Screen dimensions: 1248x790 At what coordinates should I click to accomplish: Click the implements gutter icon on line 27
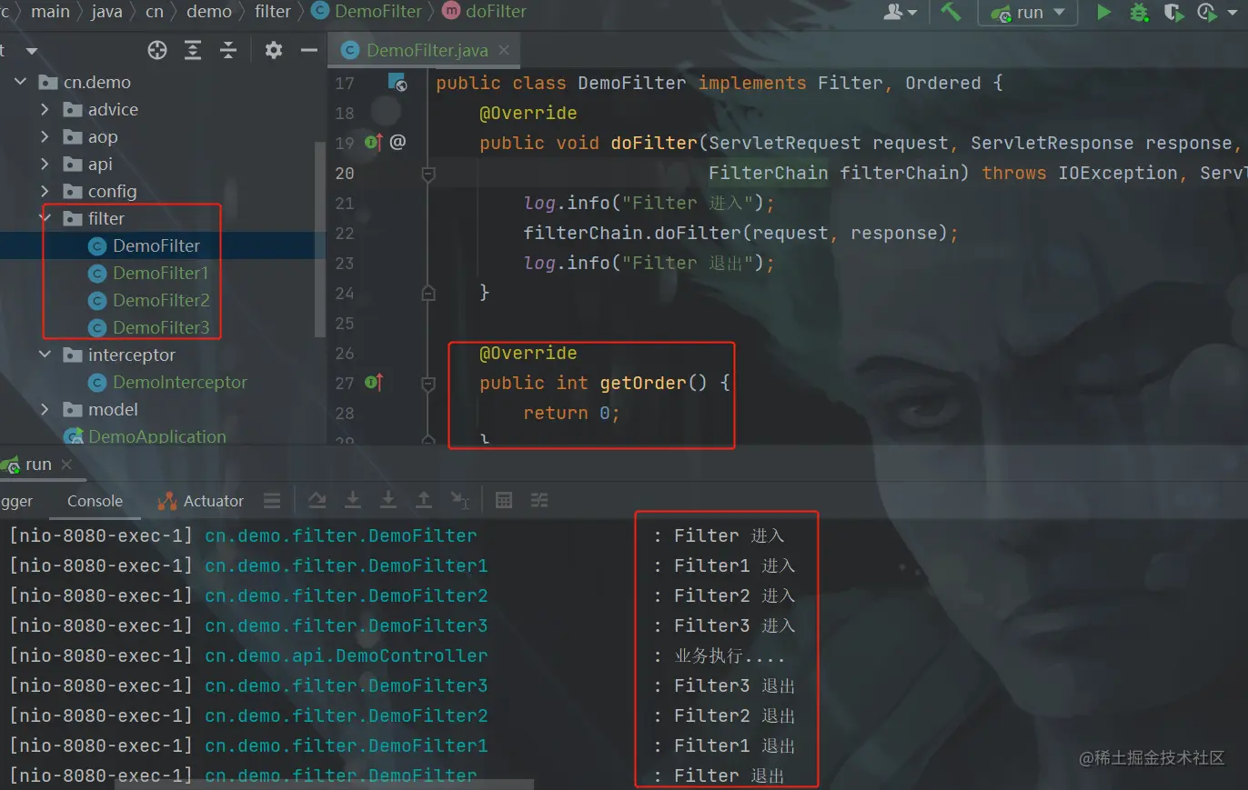(x=374, y=383)
